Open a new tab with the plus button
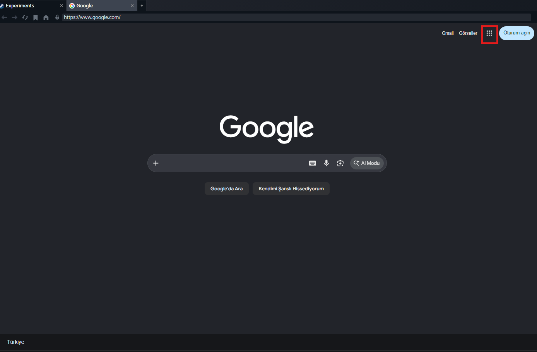 142,6
